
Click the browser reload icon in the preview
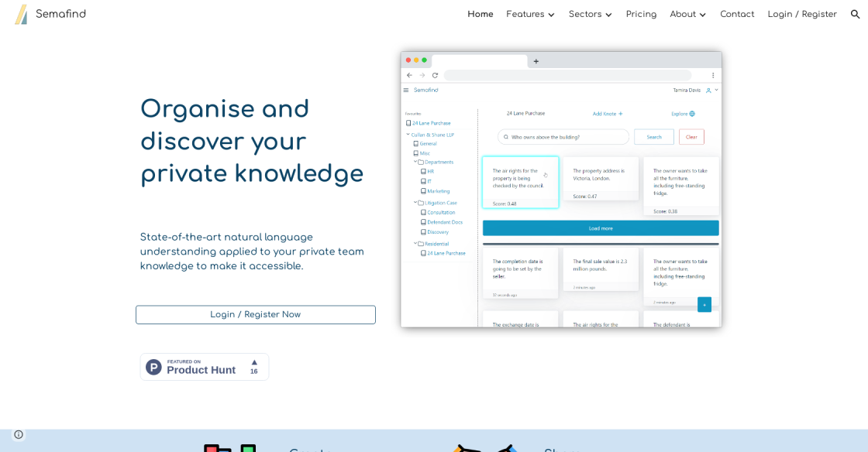point(435,75)
